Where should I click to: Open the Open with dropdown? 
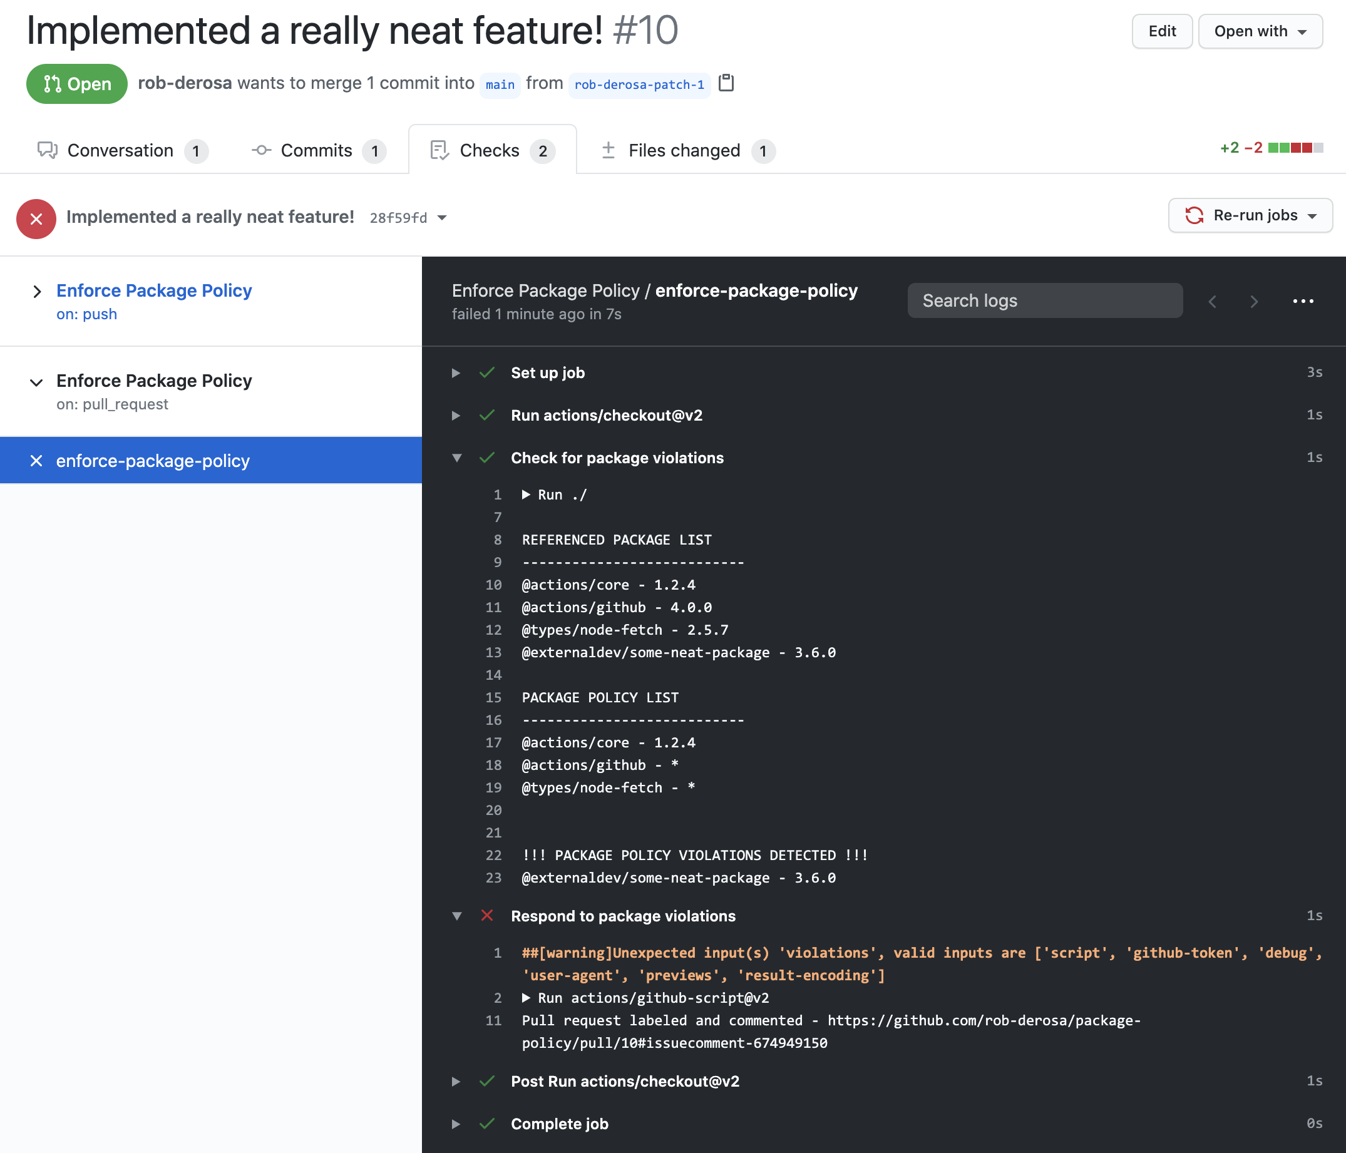coord(1260,31)
